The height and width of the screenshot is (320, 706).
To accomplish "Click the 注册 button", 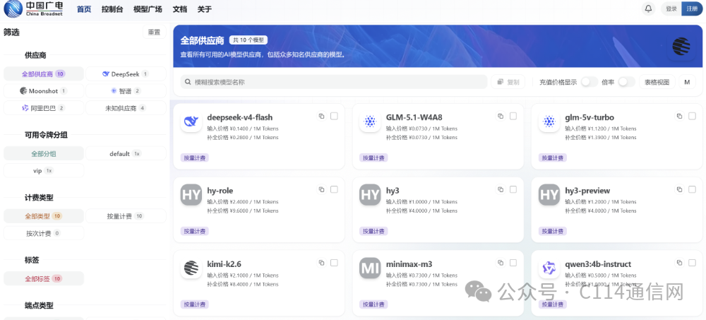I will [x=692, y=9].
